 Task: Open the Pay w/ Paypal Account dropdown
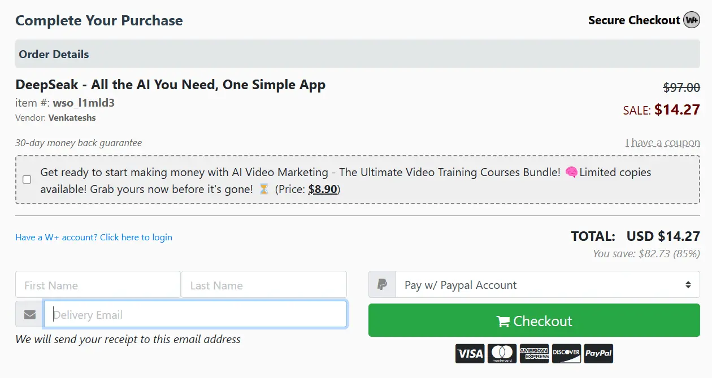[x=548, y=285]
